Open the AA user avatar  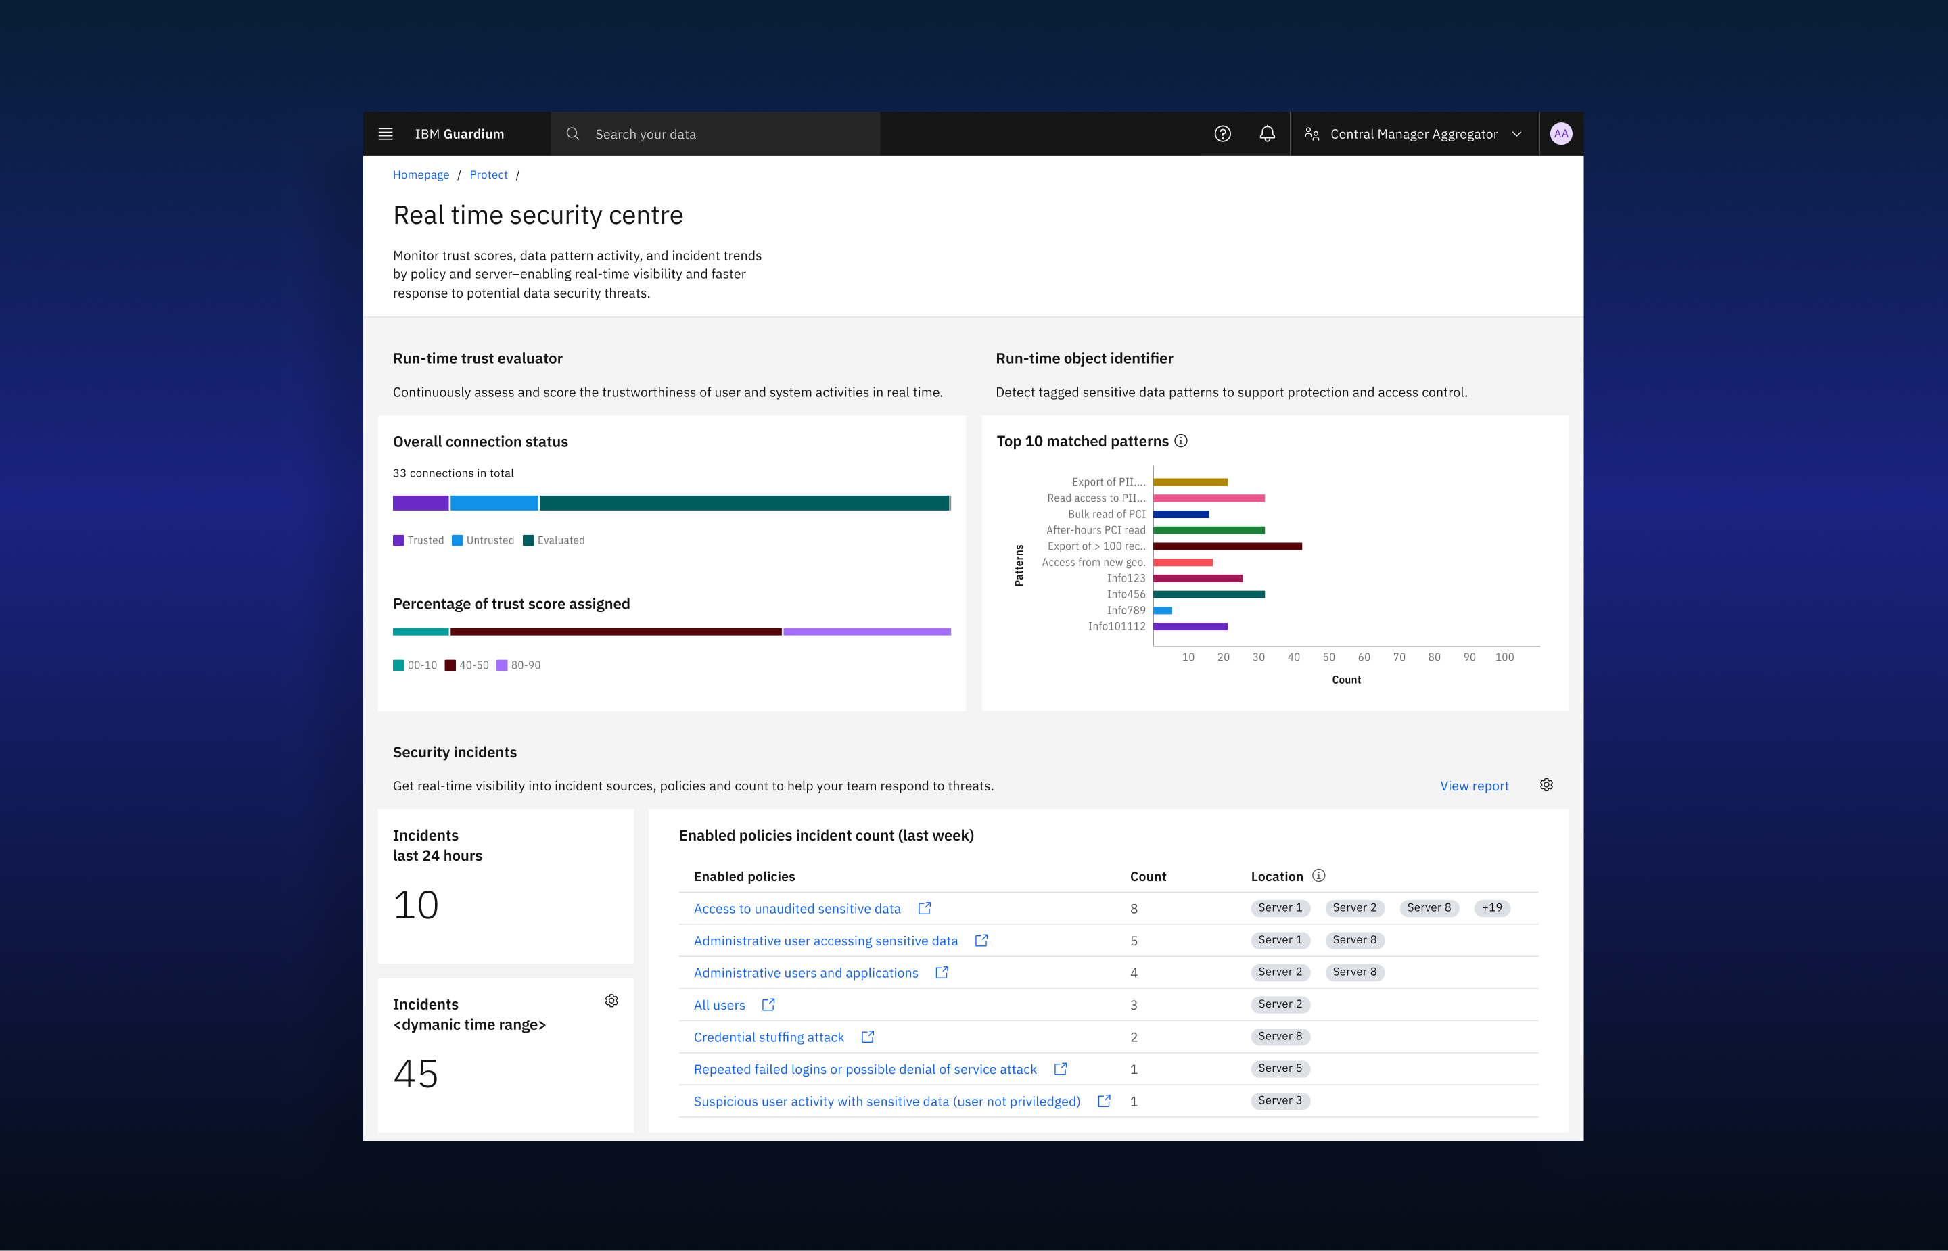tap(1560, 134)
